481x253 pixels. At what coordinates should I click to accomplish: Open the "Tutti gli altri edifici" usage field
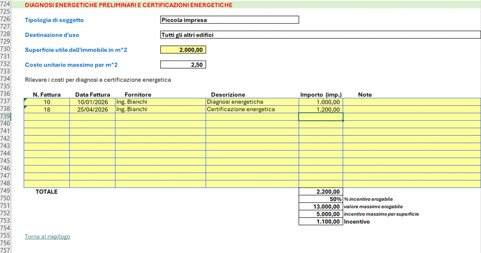point(320,35)
